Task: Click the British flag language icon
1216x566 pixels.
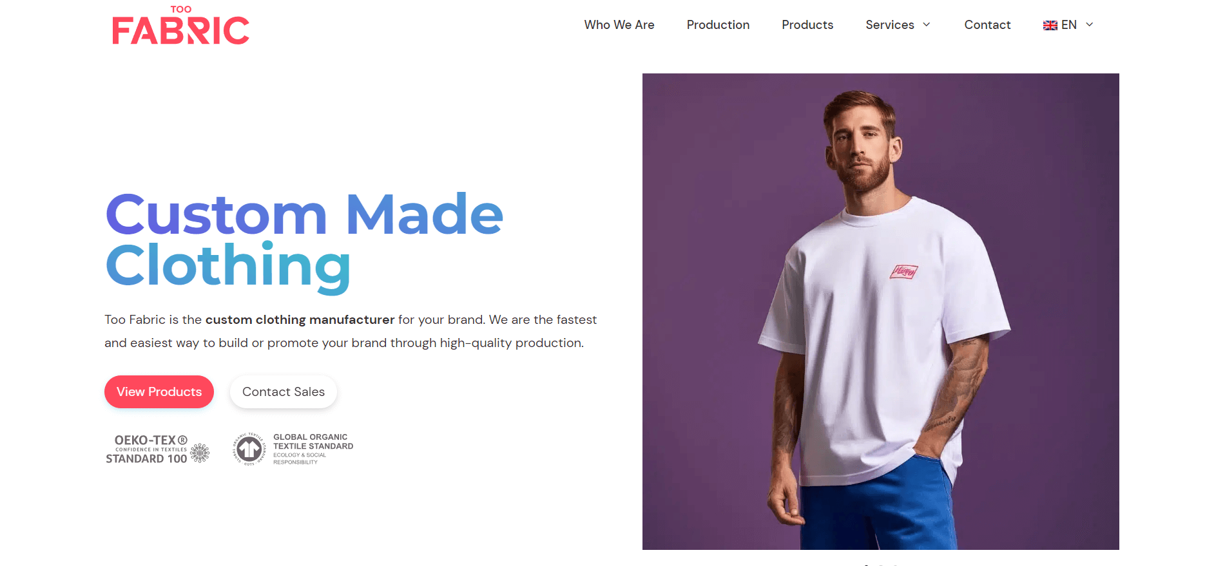Action: (1050, 24)
